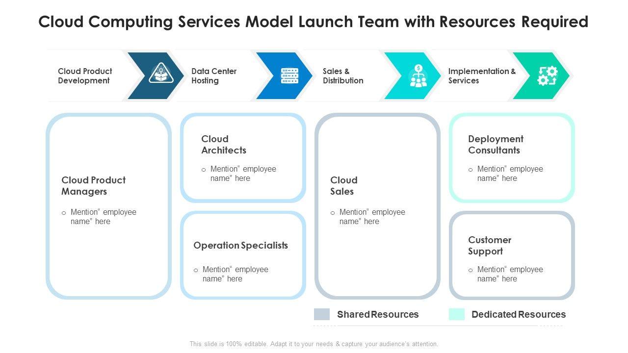Viewport: 628px width, 353px height.
Task: Click the Sales & Distribution stage label
Action: (343, 76)
